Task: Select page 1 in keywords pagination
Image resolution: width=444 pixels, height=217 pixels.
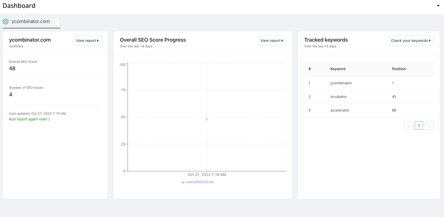Action: tap(419, 125)
